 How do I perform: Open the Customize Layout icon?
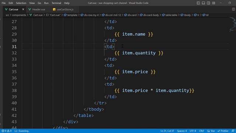(x=214, y=3)
